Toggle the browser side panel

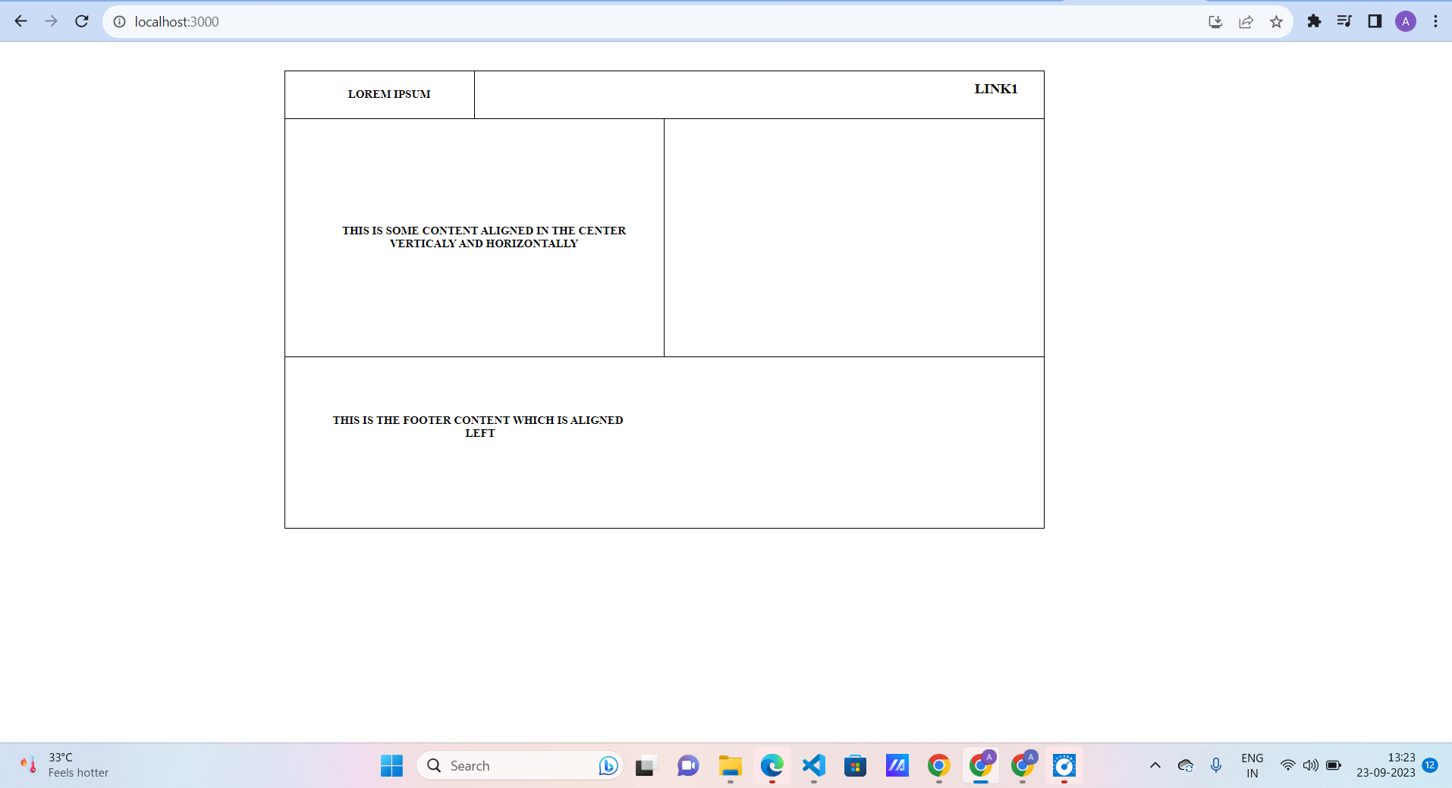tap(1375, 21)
